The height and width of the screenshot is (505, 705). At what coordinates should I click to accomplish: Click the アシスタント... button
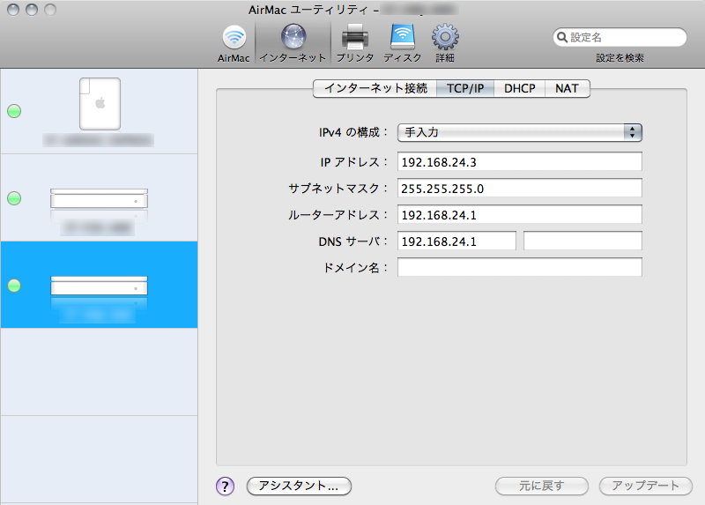tap(299, 486)
